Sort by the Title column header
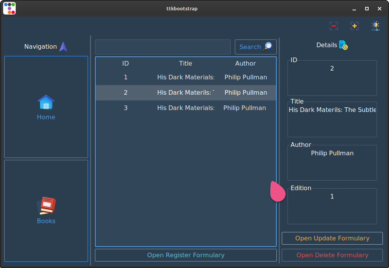The height and width of the screenshot is (268, 389). (185, 64)
